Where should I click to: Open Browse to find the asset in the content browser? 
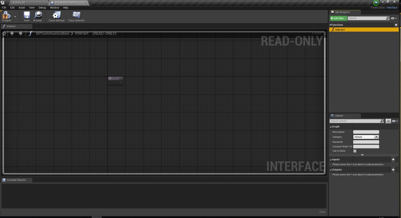(38, 15)
